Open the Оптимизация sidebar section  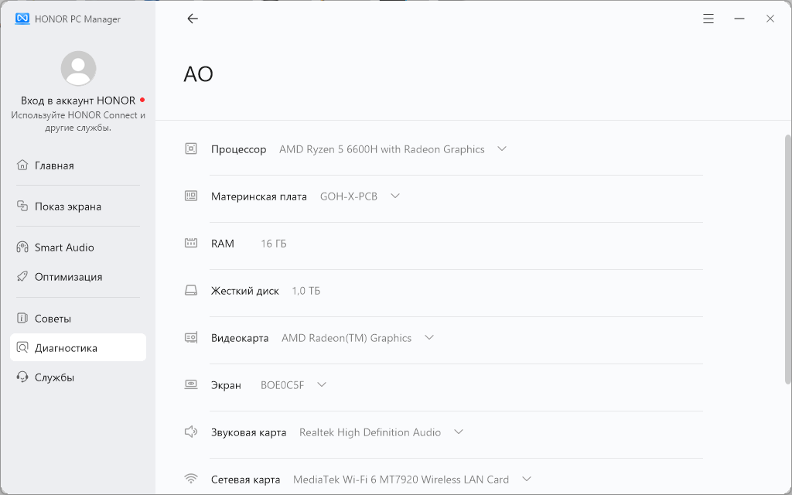(68, 277)
